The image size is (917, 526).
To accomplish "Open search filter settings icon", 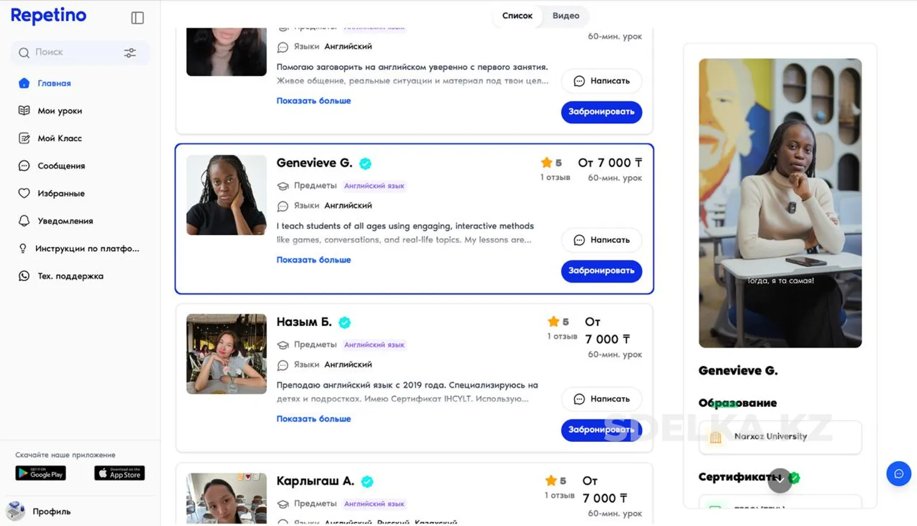I will pyautogui.click(x=130, y=53).
